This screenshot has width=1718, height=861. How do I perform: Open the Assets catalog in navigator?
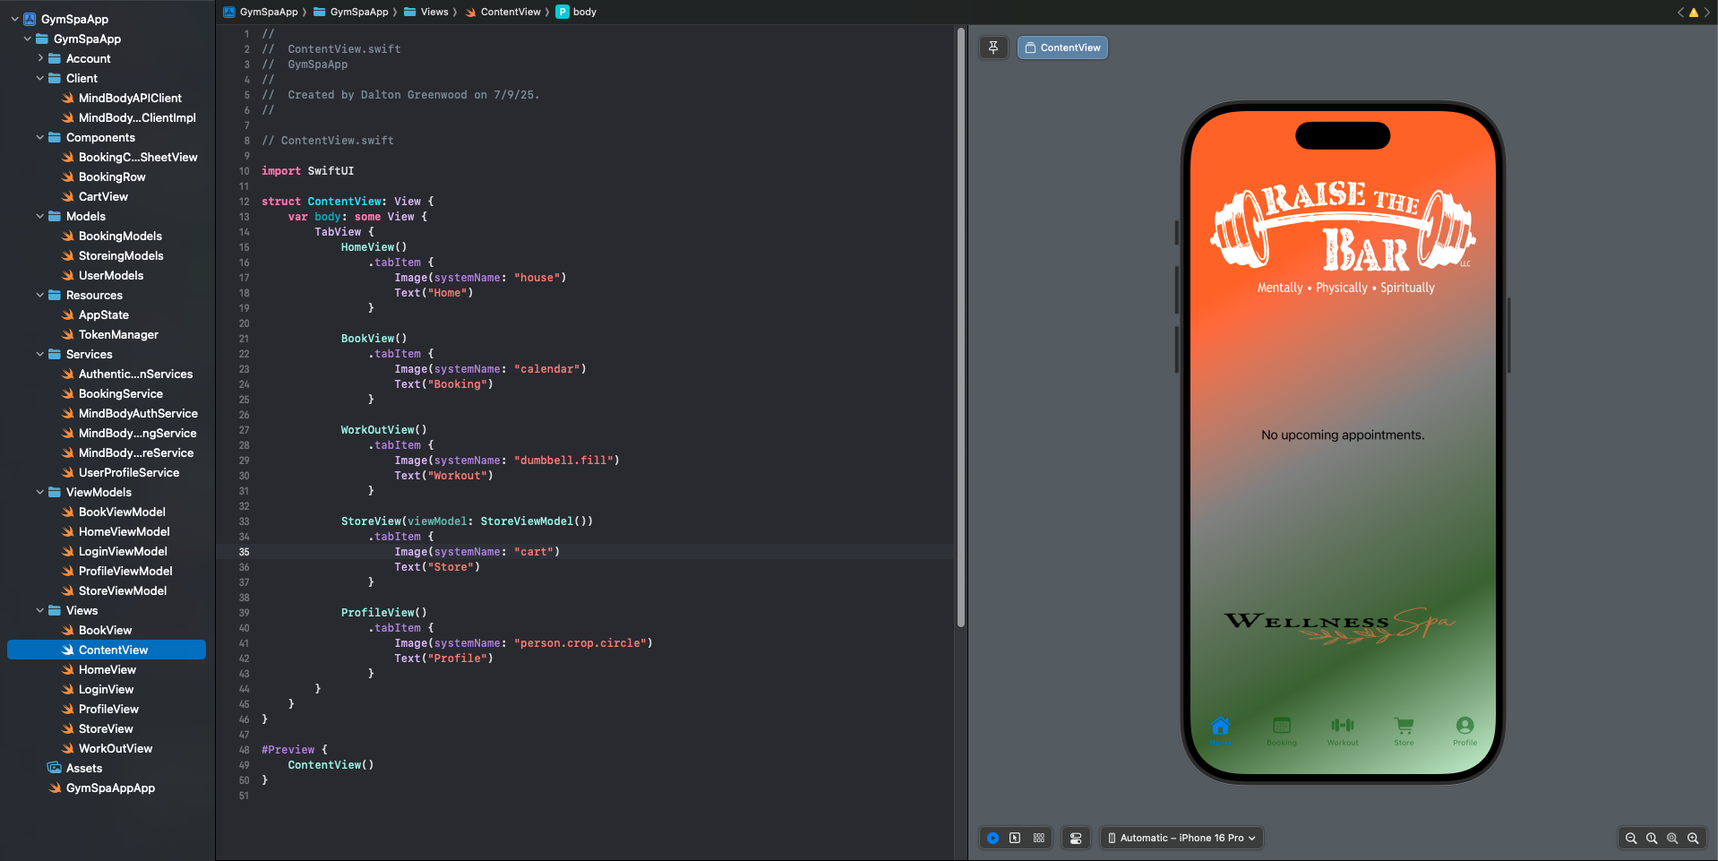(x=84, y=768)
